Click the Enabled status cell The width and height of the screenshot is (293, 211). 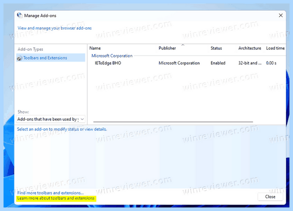pyautogui.click(x=218, y=63)
